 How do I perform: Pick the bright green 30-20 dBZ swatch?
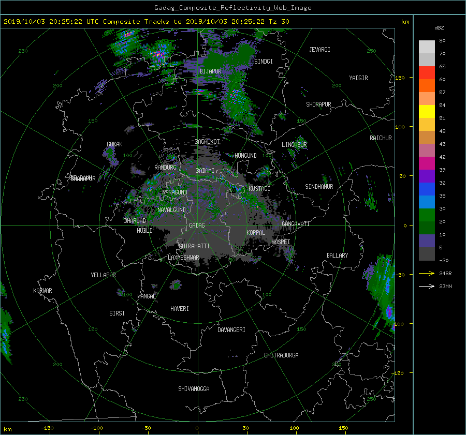click(427, 215)
